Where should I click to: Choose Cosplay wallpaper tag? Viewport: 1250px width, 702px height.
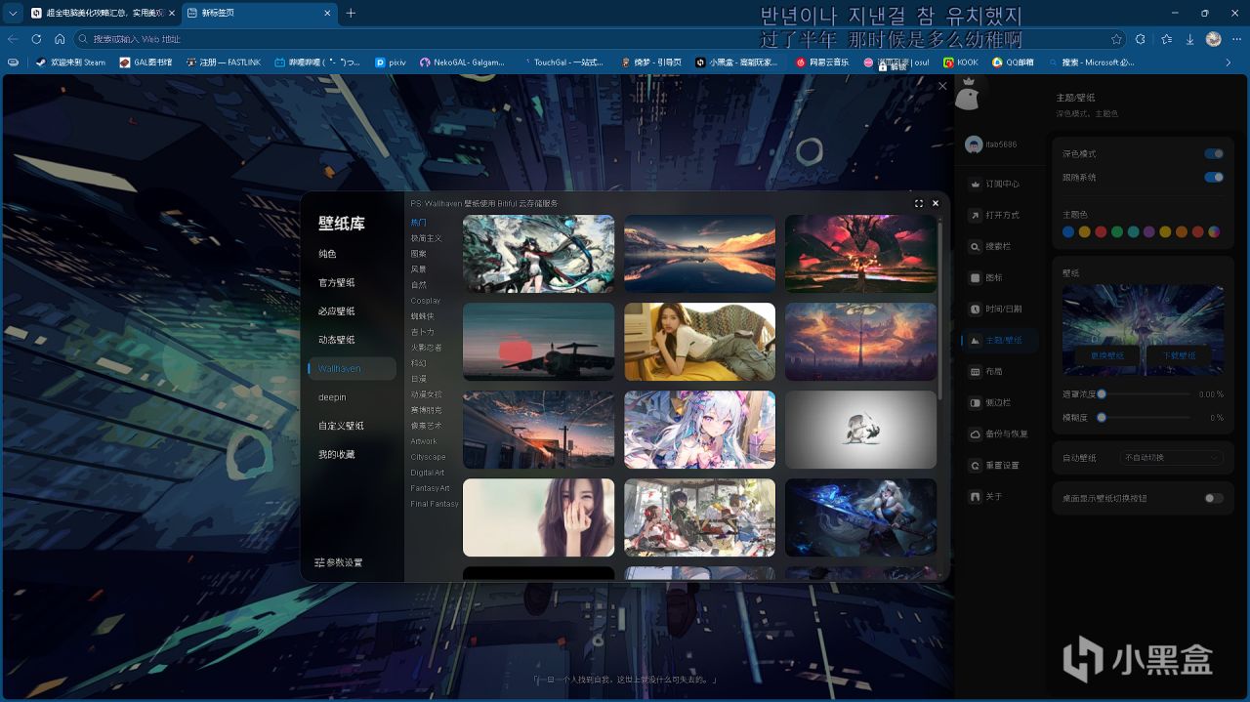click(x=426, y=301)
